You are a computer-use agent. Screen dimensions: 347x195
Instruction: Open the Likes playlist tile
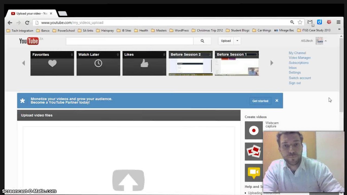(144, 63)
